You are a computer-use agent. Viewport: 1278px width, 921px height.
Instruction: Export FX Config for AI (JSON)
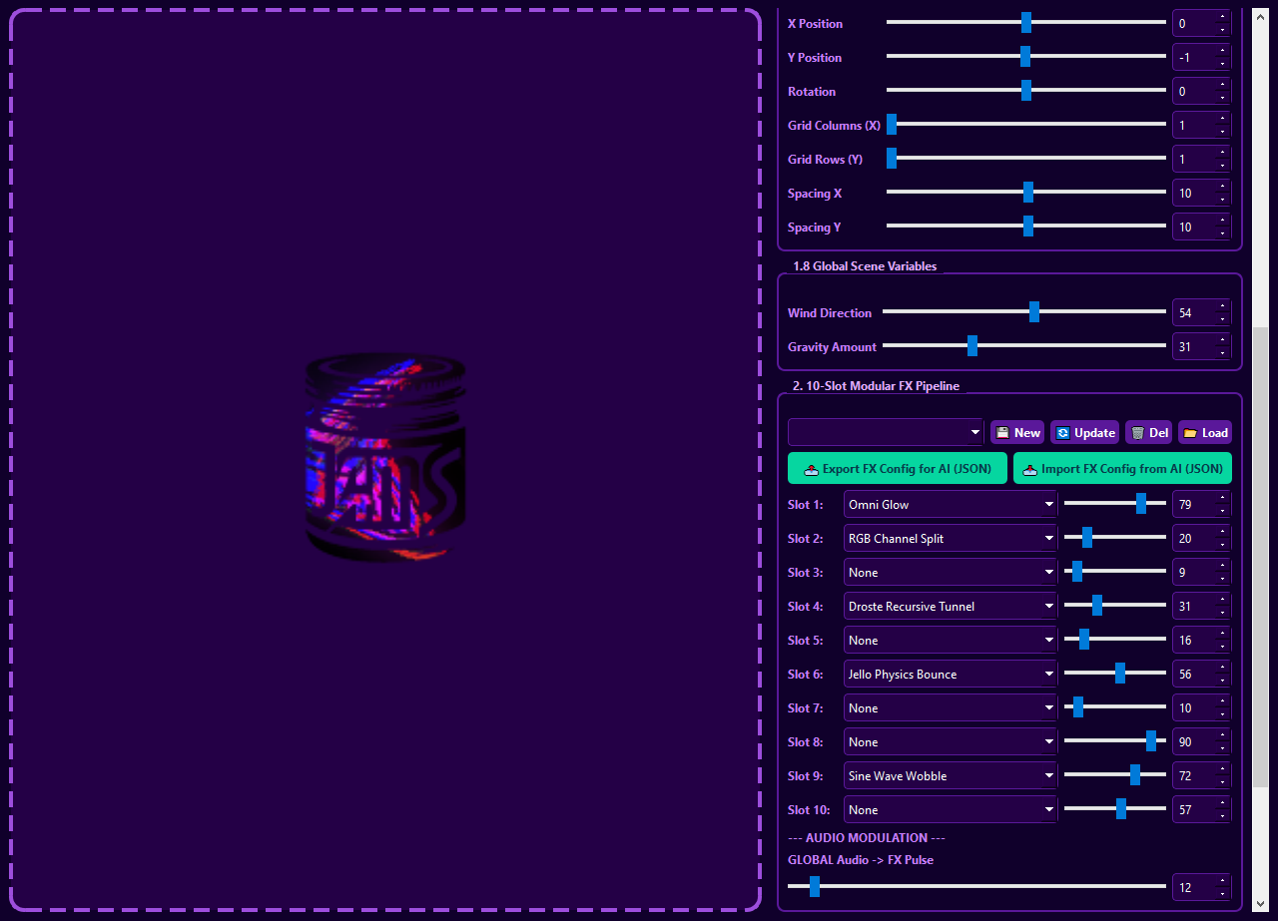897,469
